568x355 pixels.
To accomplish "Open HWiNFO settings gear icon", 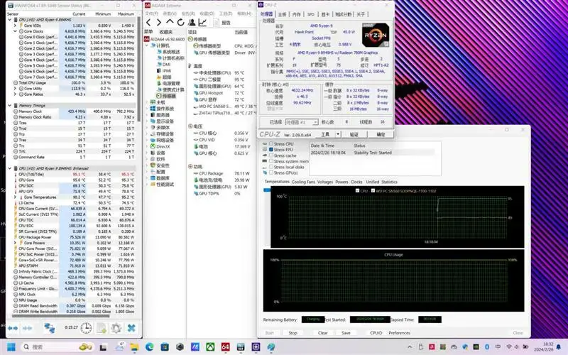I will (116, 328).
